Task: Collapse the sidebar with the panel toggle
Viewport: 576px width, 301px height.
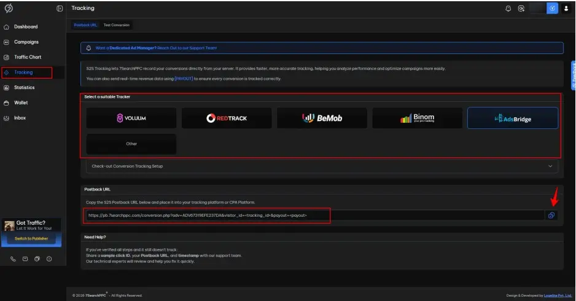Action: tap(60, 9)
